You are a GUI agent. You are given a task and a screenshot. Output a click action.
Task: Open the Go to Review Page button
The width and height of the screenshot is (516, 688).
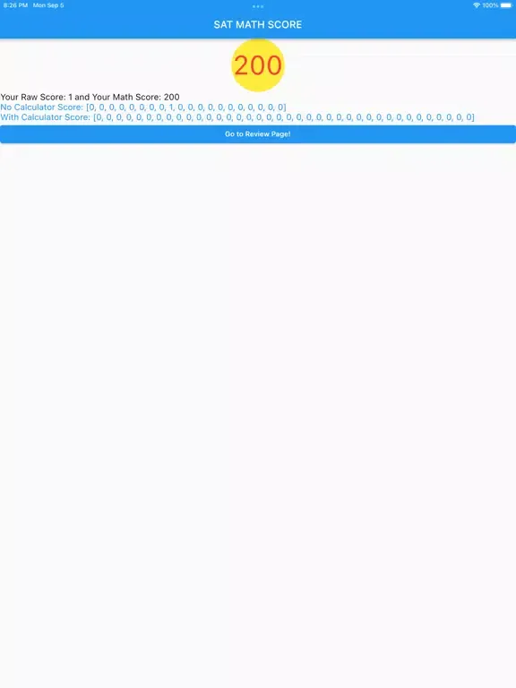click(258, 134)
